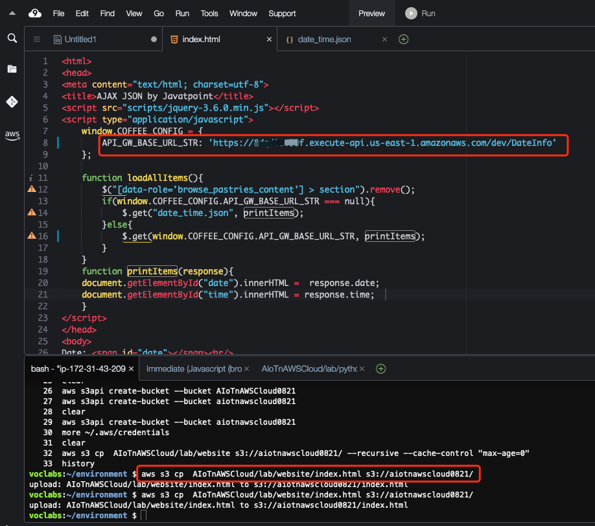Click the printItems function definition on line 19
Image resolution: width=595 pixels, height=526 pixels.
[152, 271]
